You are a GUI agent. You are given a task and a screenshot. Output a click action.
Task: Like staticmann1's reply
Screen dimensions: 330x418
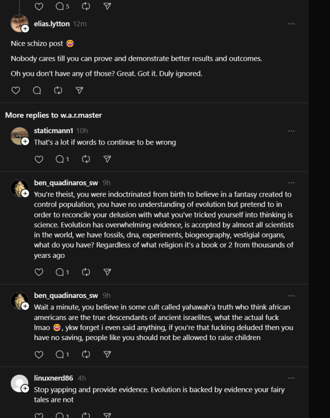(x=39, y=159)
